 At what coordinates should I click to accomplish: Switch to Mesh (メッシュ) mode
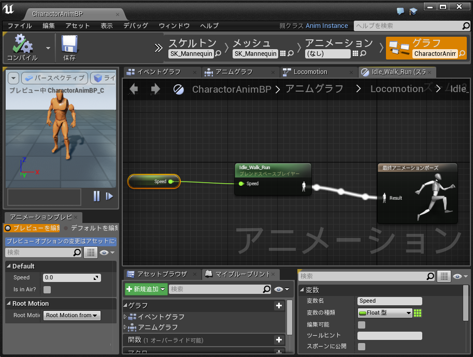(252, 43)
